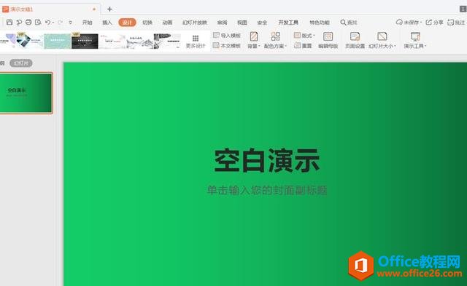The image size is (467, 286).
Task: Click the Print Preview icon
Action: (x=38, y=23)
